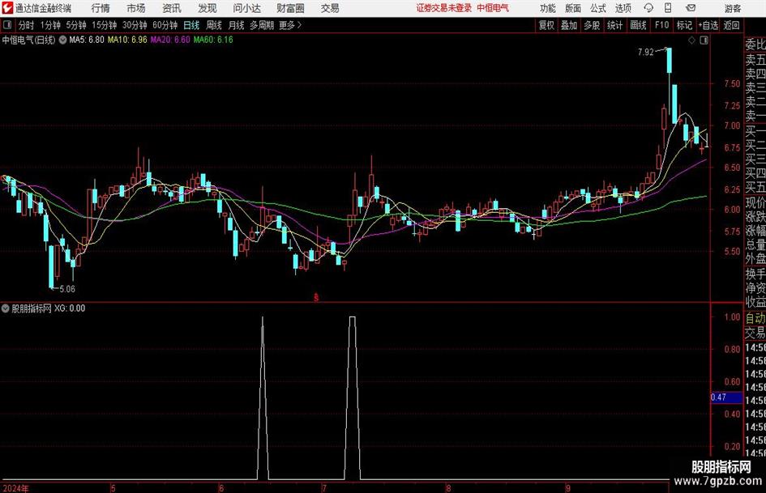
Task: Open the 问小达 menu
Action: (246, 8)
